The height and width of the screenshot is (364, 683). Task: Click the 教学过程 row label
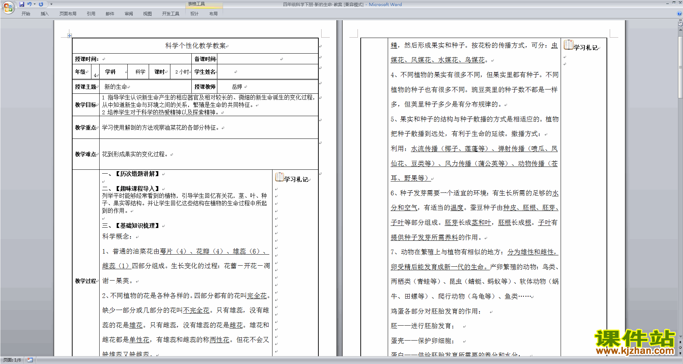(85, 281)
